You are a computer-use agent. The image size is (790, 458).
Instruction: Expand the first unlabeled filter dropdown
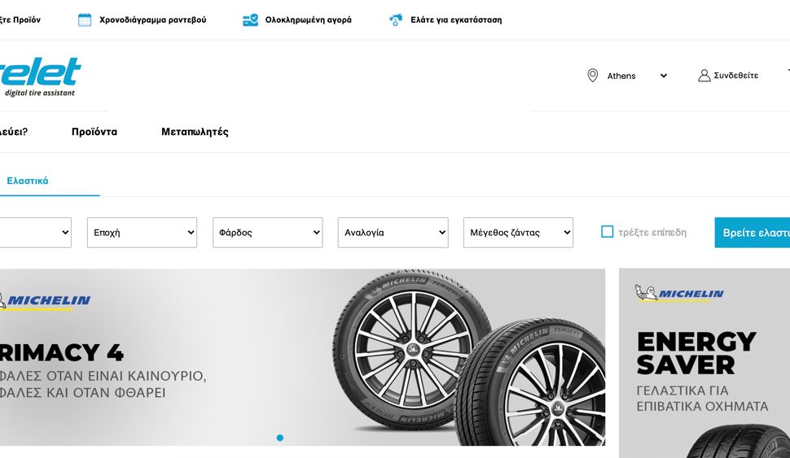tap(35, 233)
